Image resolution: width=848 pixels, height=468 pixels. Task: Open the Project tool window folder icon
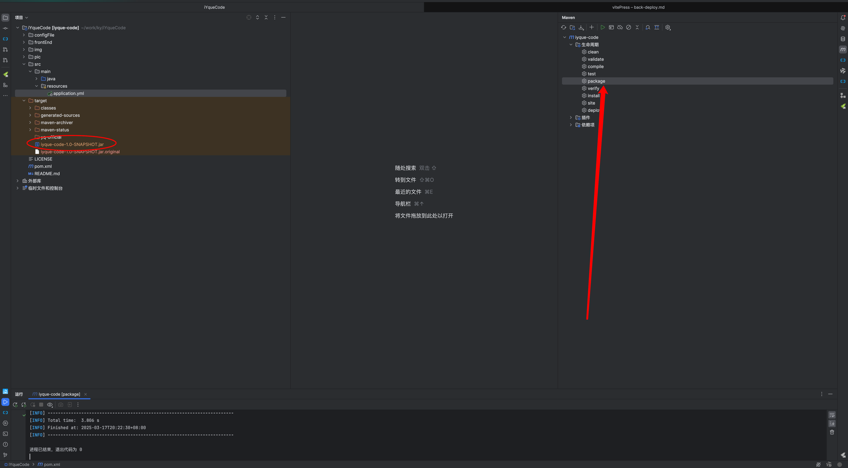(5, 18)
